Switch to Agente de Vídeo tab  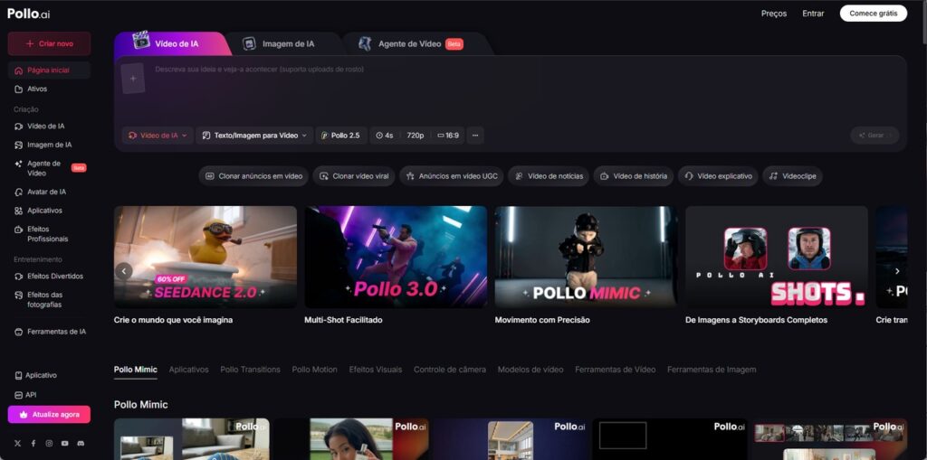(x=412, y=43)
